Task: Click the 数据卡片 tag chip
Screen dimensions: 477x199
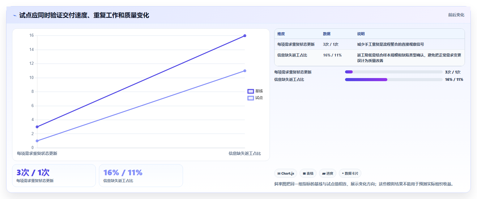Action: point(350,173)
